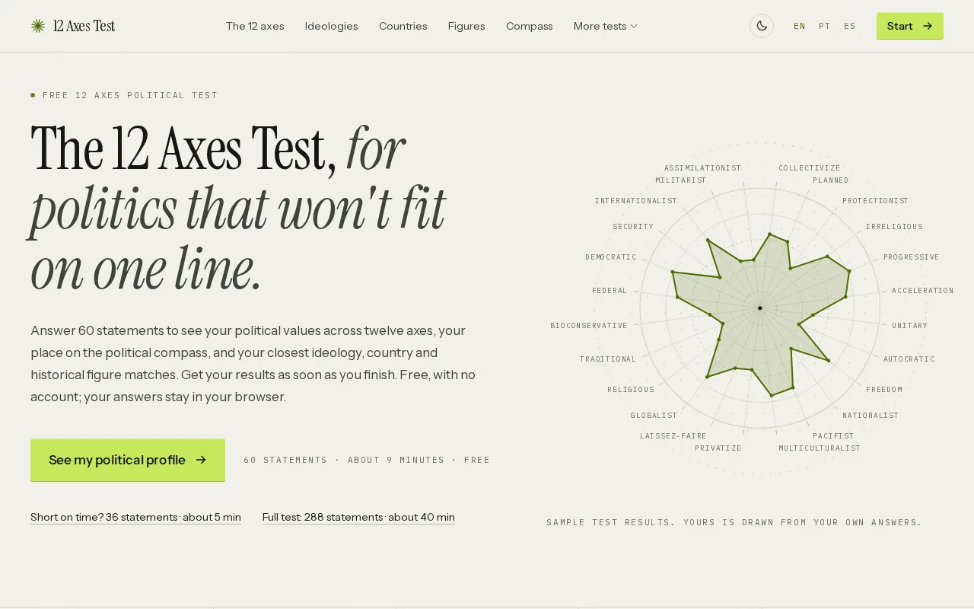Click the DEMOCRATIC axis label
The width and height of the screenshot is (974, 609).
611,257
